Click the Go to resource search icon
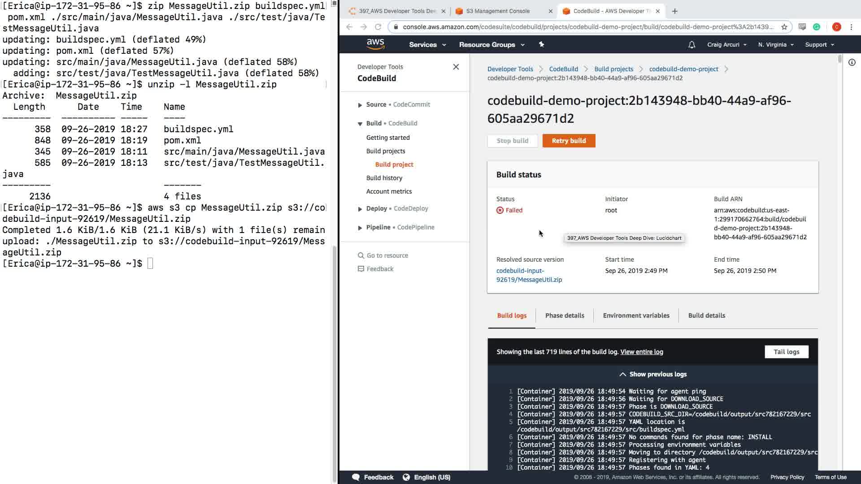Viewport: 861px width, 484px height. pyautogui.click(x=361, y=255)
